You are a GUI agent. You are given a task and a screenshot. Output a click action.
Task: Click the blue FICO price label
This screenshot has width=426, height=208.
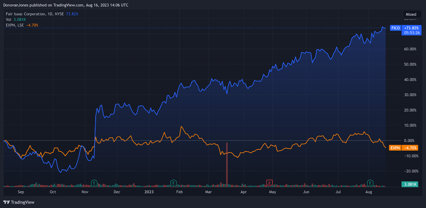coord(396,28)
